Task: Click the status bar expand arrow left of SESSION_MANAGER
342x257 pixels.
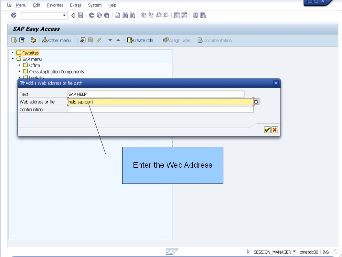Action: (248, 252)
